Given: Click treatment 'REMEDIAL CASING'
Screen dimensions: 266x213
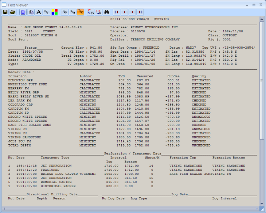Looking at the screenshot, I should (x=56, y=182).
